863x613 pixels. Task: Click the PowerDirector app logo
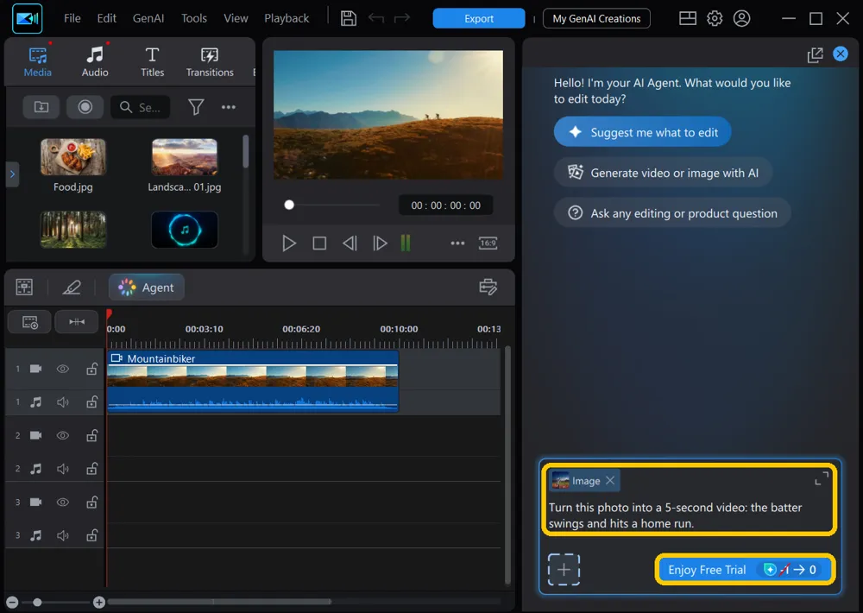point(27,18)
